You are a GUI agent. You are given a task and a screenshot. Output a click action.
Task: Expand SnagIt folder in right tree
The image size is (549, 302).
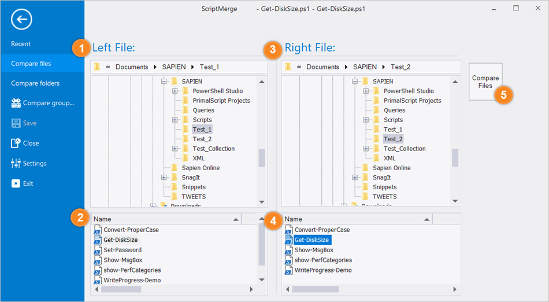click(x=355, y=178)
